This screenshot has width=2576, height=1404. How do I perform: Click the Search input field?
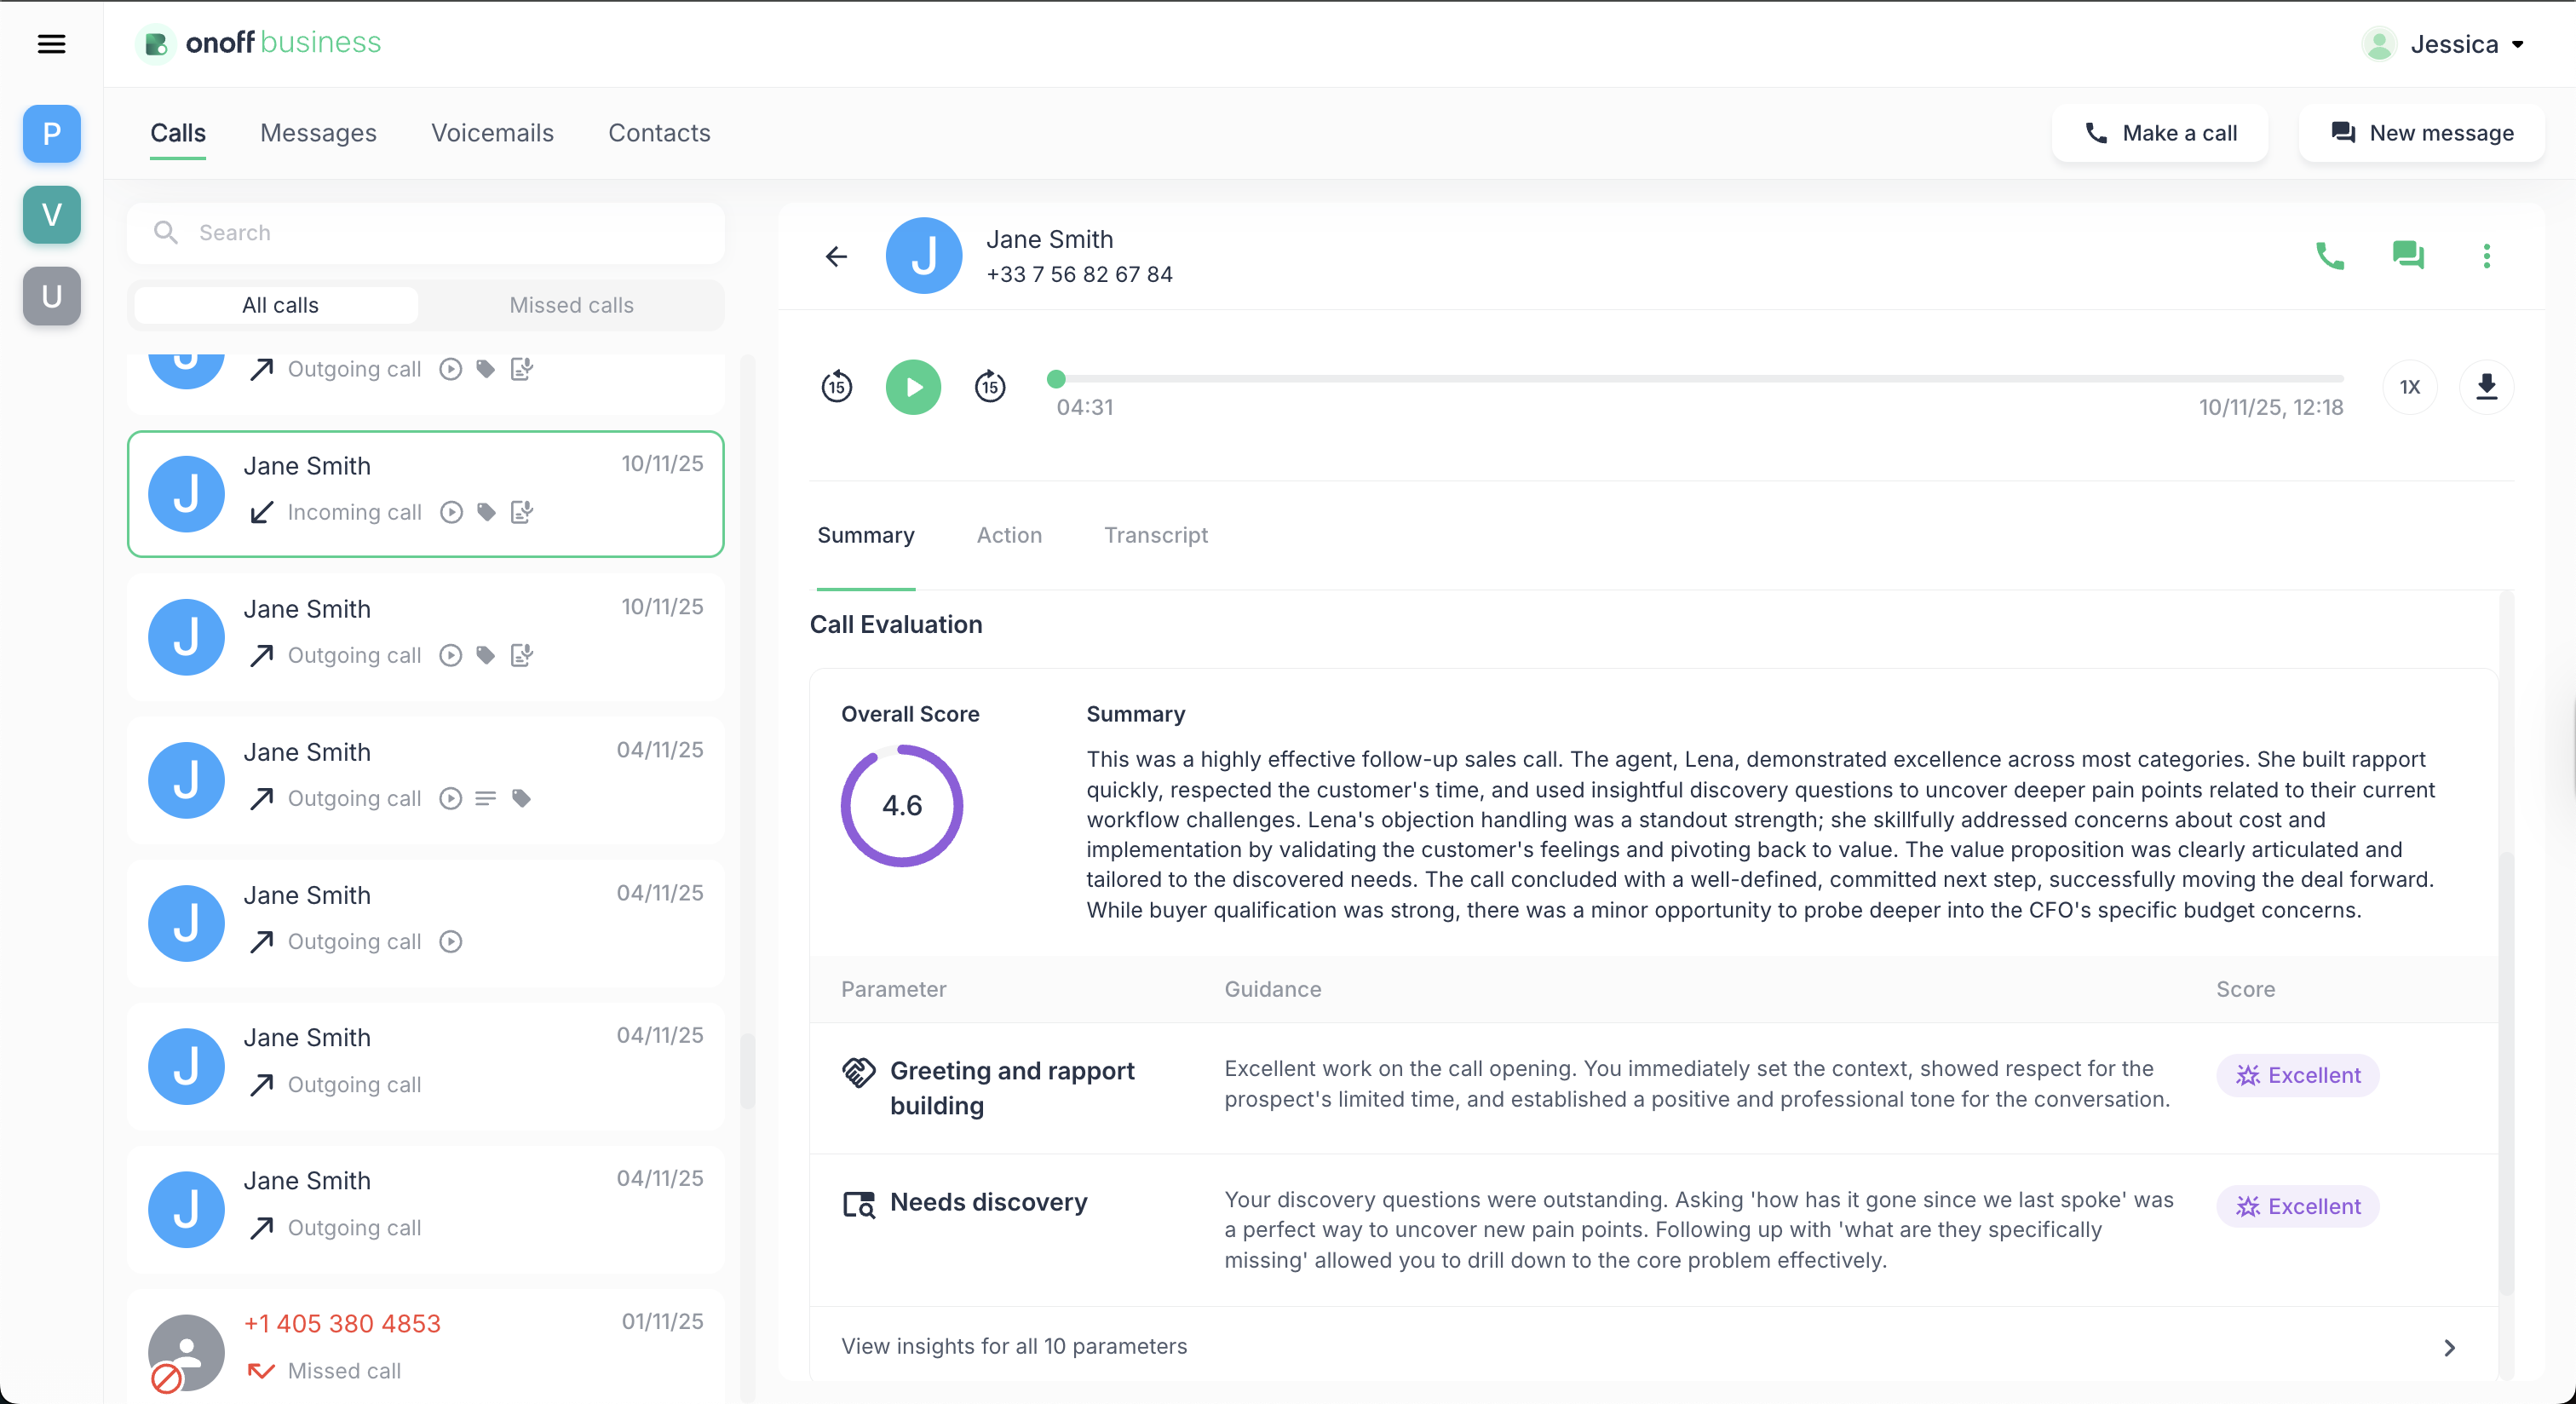426,233
